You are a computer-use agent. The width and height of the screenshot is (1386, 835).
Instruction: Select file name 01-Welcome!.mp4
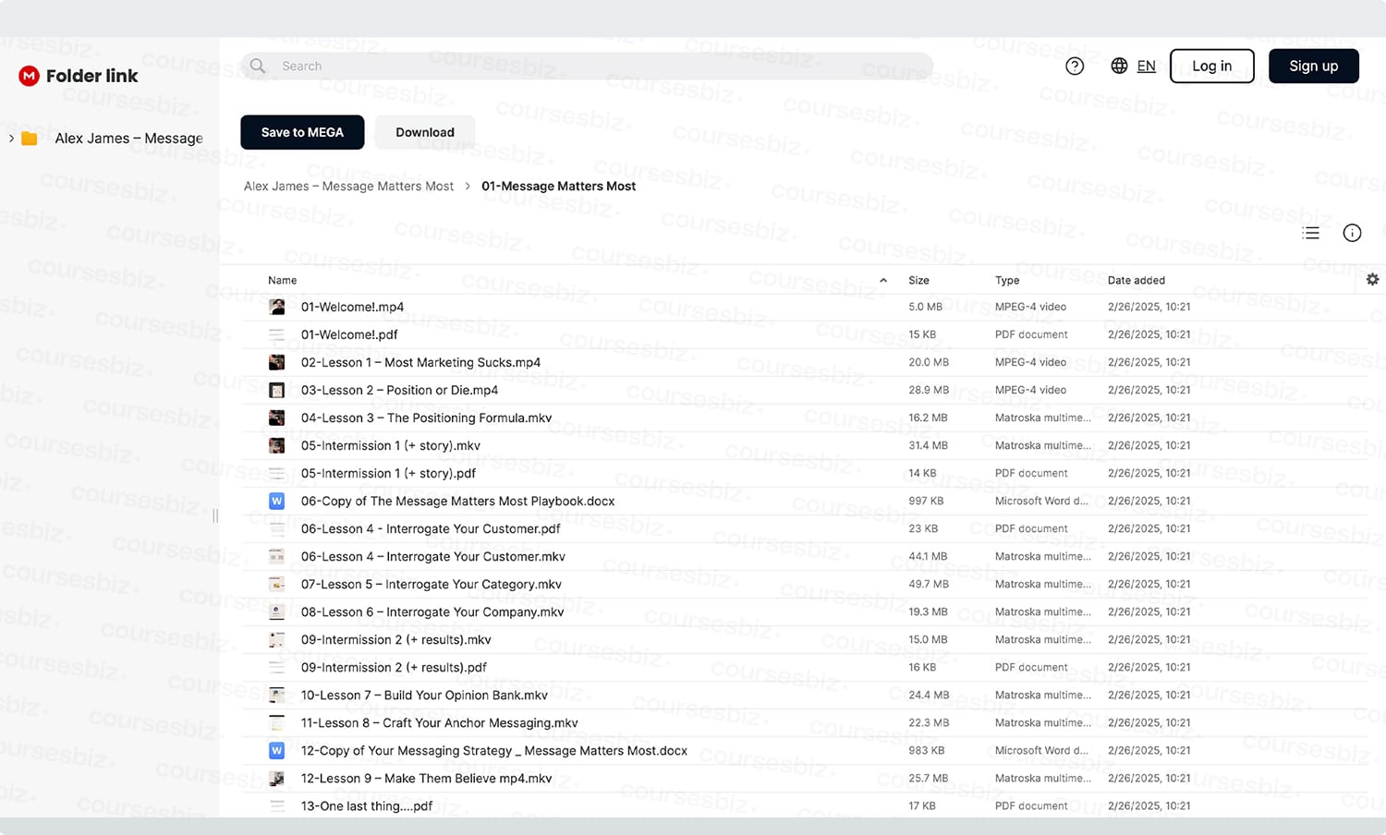tap(352, 307)
